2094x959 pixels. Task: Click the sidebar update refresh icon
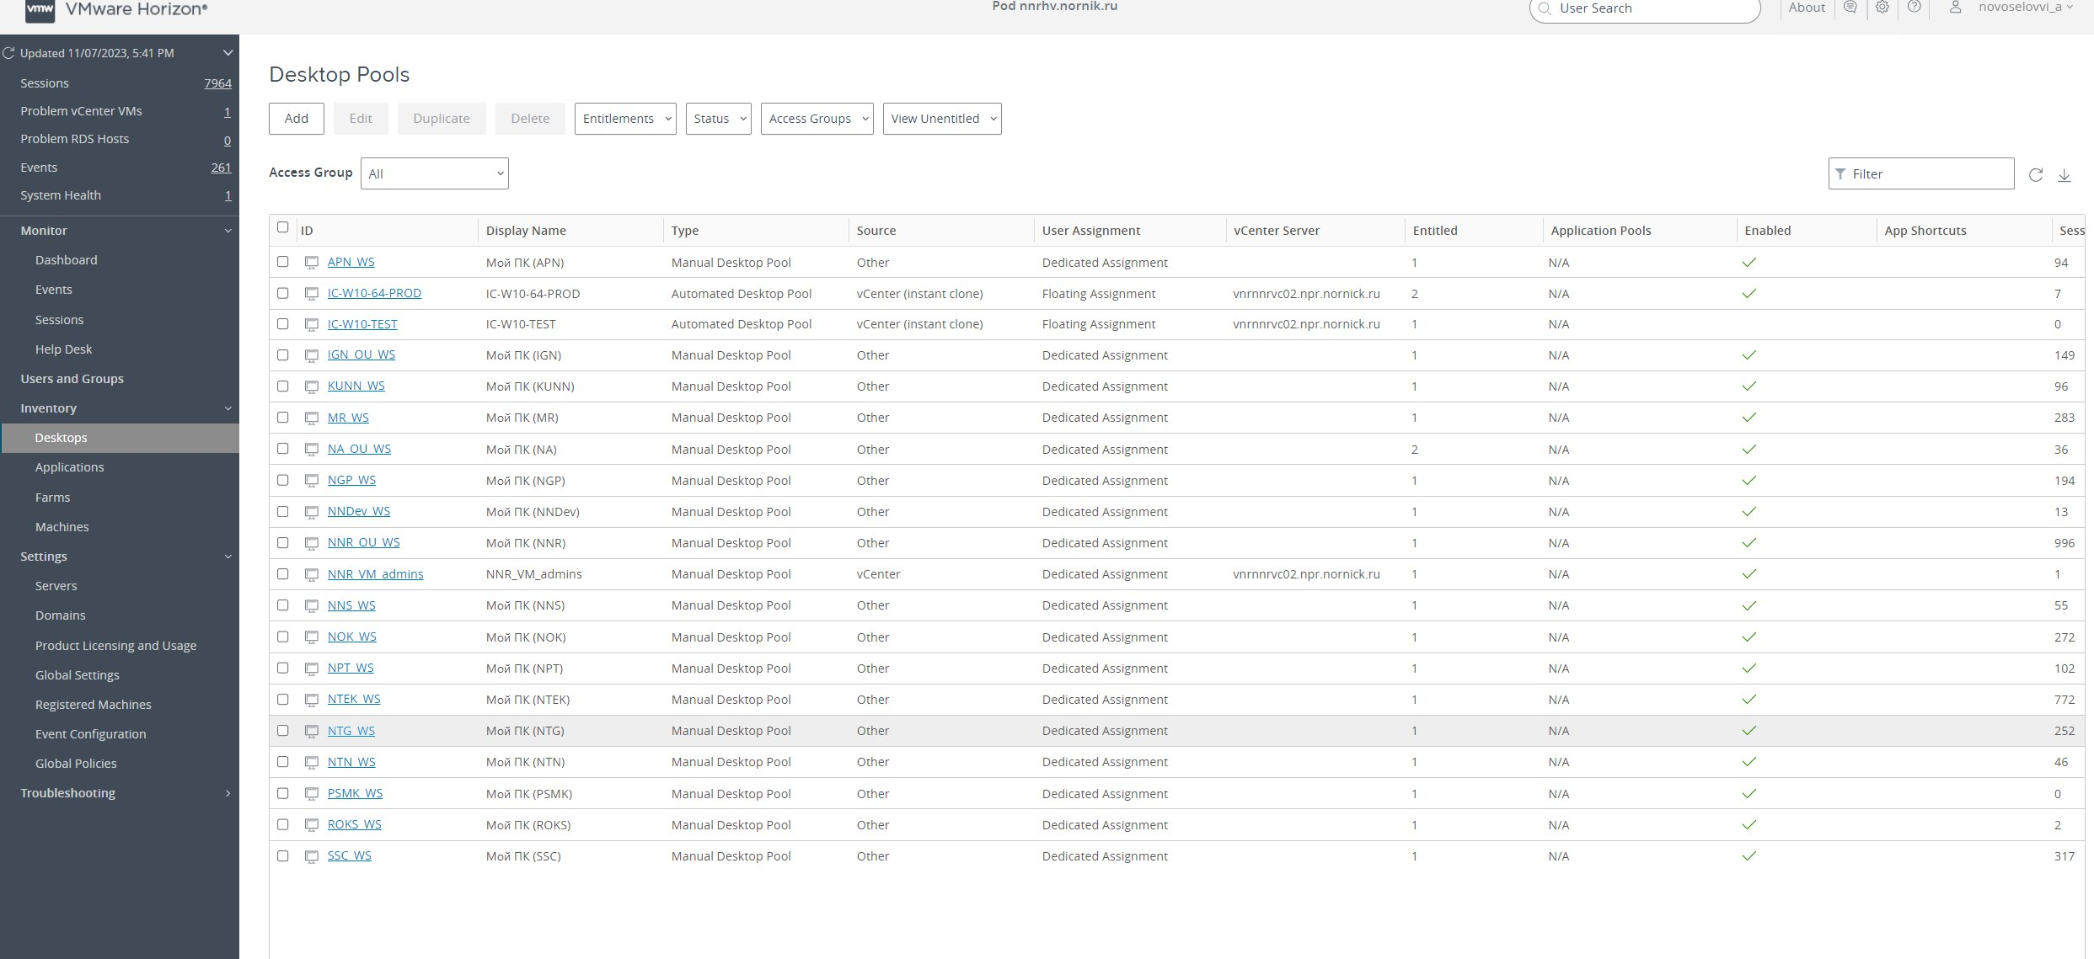click(9, 53)
